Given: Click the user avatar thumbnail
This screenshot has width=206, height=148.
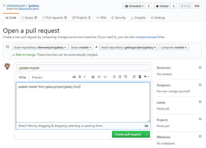Looking at the screenshot, I should click(7, 66).
